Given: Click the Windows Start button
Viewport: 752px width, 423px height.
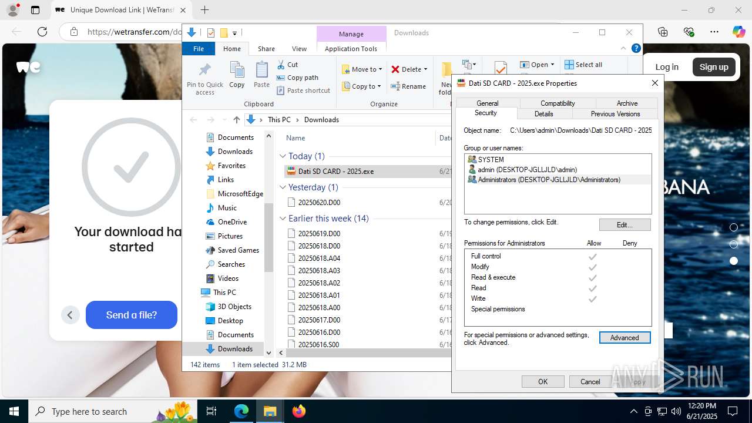Looking at the screenshot, I should click(x=14, y=411).
